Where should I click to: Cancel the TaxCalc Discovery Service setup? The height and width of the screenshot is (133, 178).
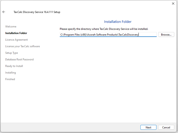[166, 127]
